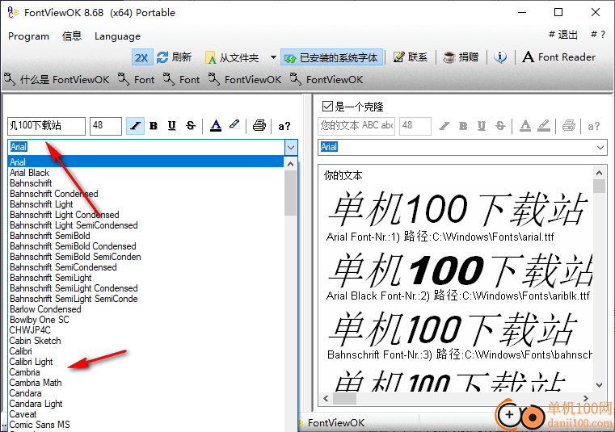
Task: Open the Program menu
Action: 28,36
